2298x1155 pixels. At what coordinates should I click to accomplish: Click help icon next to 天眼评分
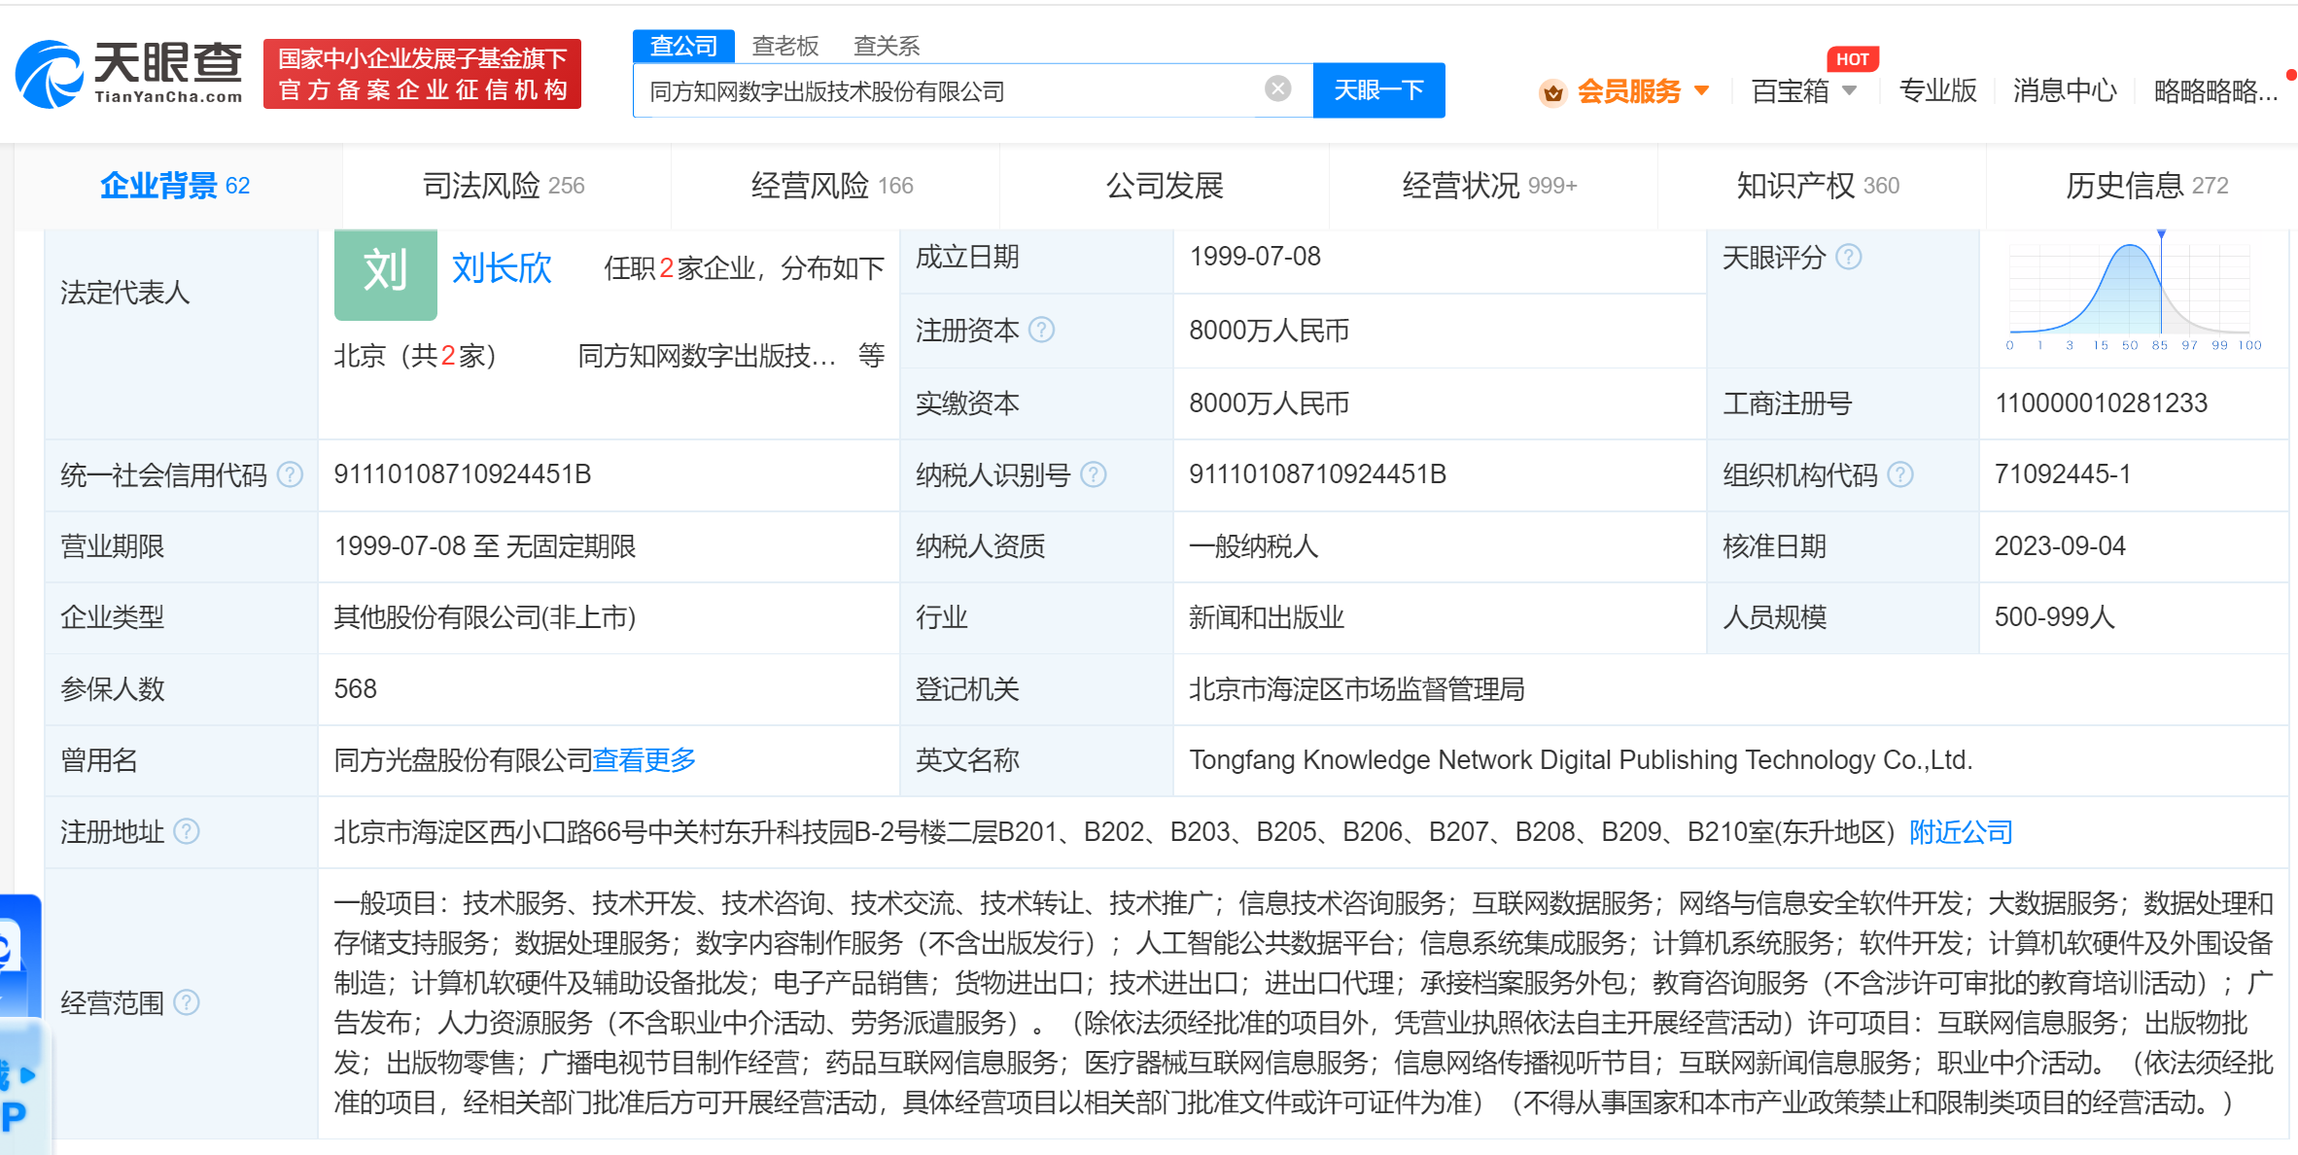click(1848, 257)
